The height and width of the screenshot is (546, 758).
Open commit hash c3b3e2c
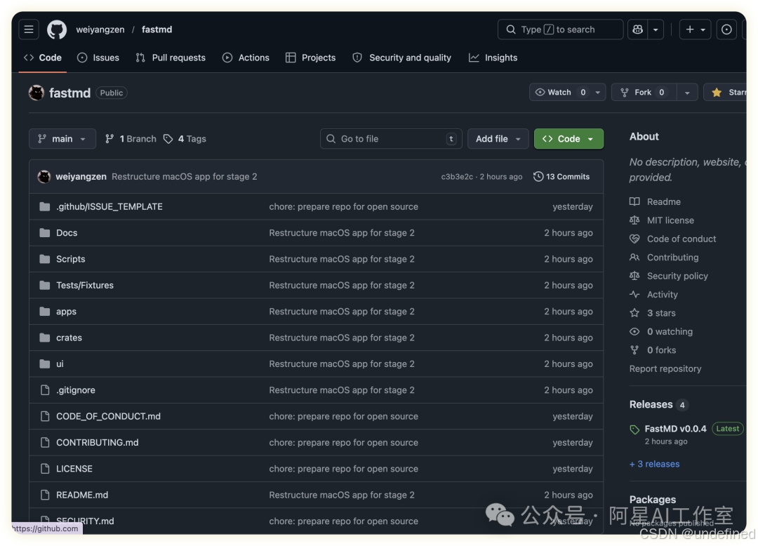coord(457,177)
